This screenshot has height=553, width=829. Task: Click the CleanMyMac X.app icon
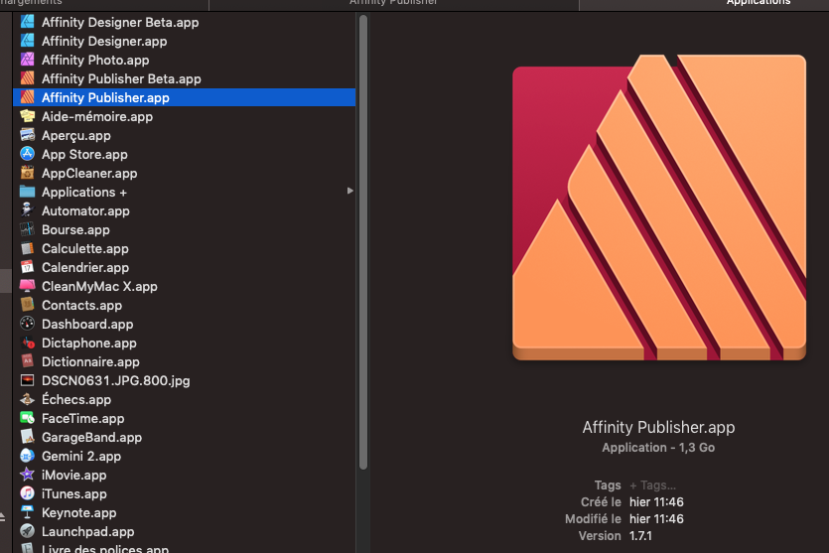point(27,286)
